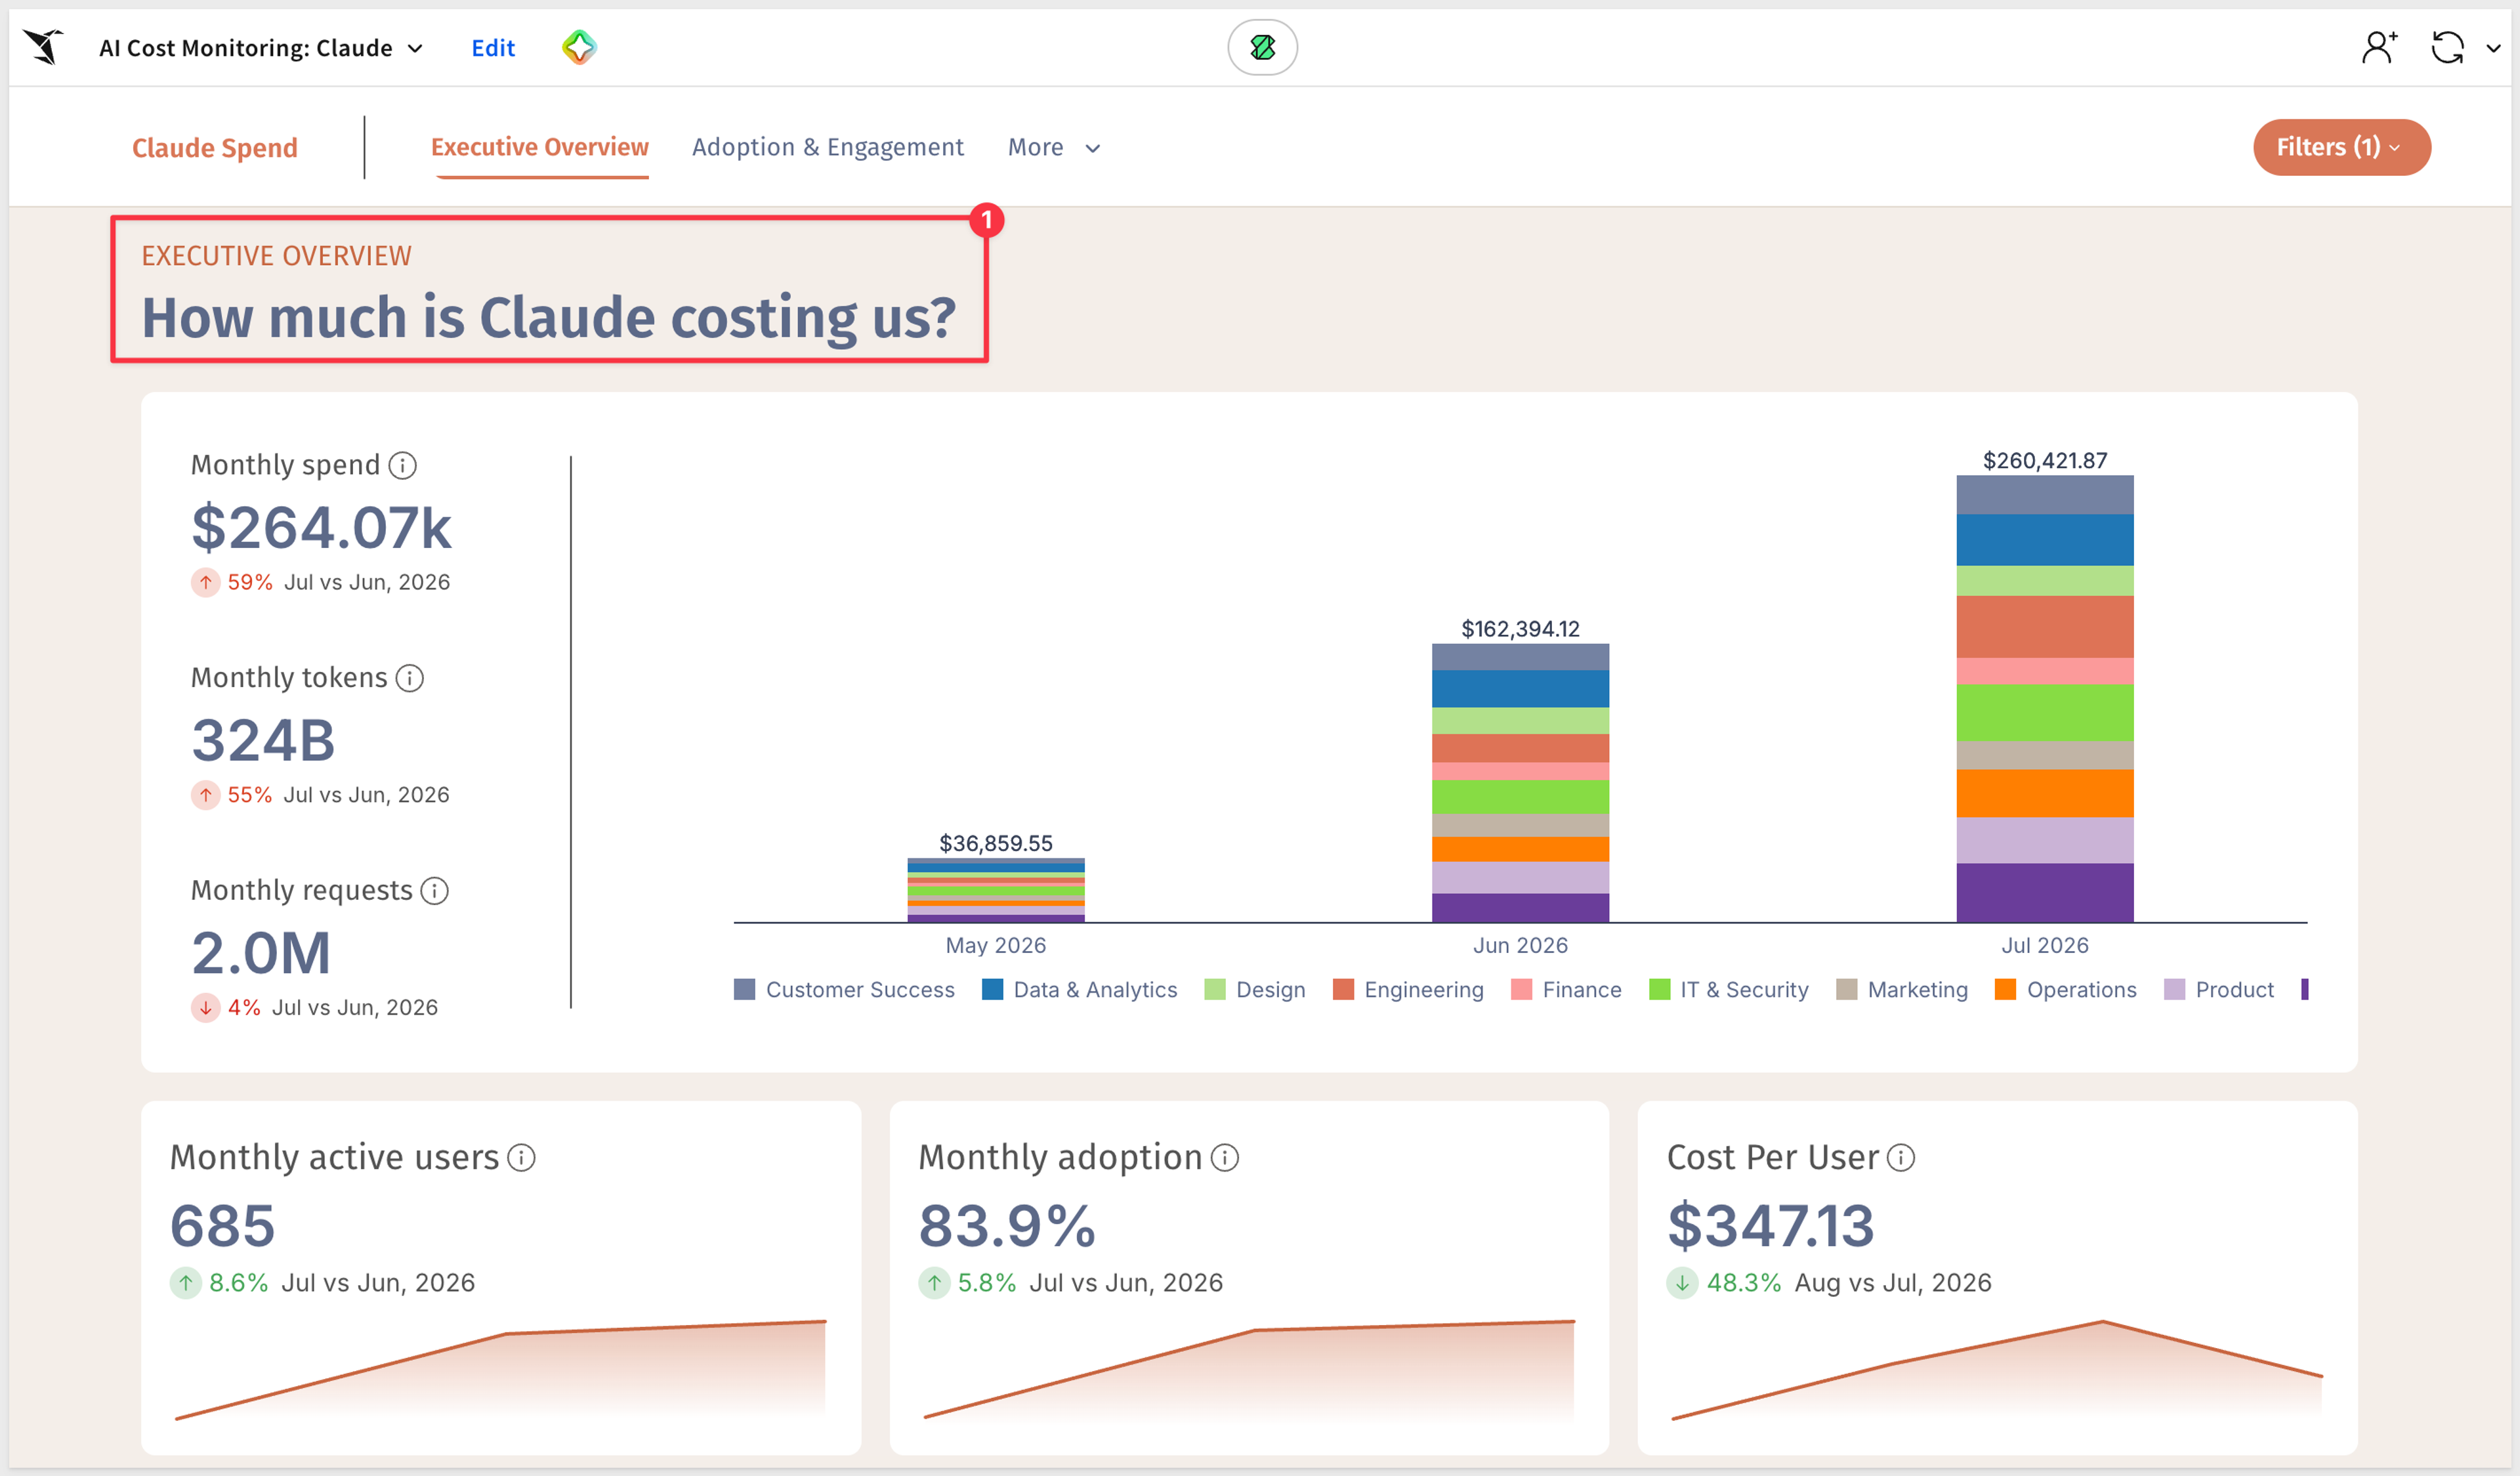Expand the refresh options chevron

(x=2494, y=48)
